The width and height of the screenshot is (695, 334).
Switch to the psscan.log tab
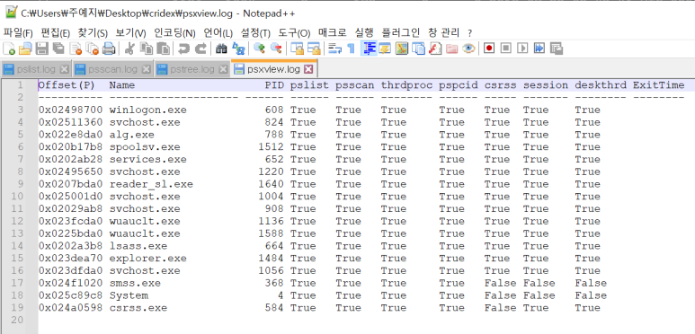112,69
